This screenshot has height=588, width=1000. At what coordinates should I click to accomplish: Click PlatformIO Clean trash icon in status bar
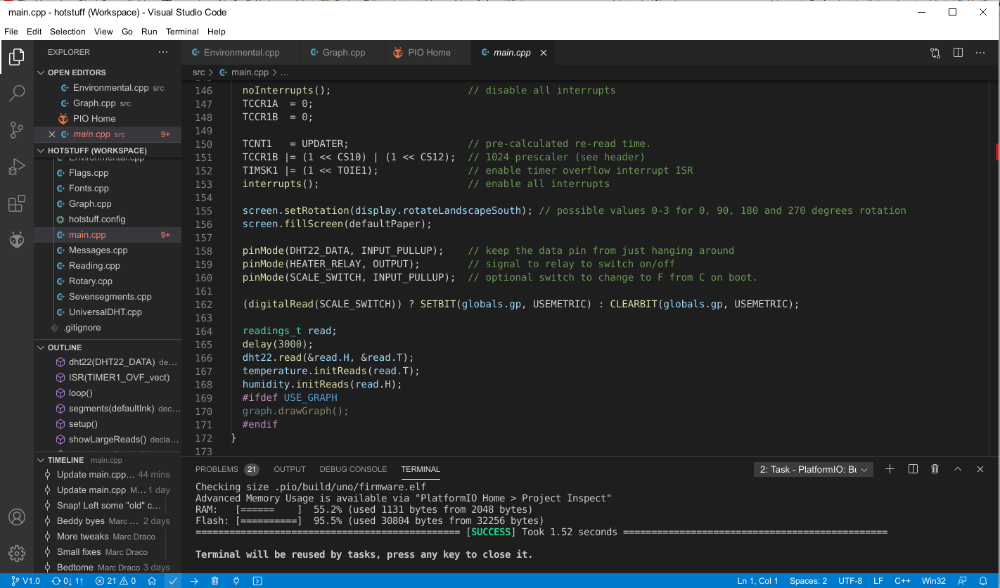click(x=215, y=581)
